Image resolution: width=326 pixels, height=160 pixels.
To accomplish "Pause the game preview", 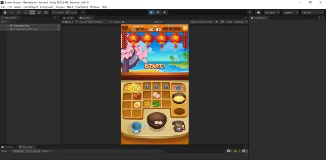I will coord(158,12).
